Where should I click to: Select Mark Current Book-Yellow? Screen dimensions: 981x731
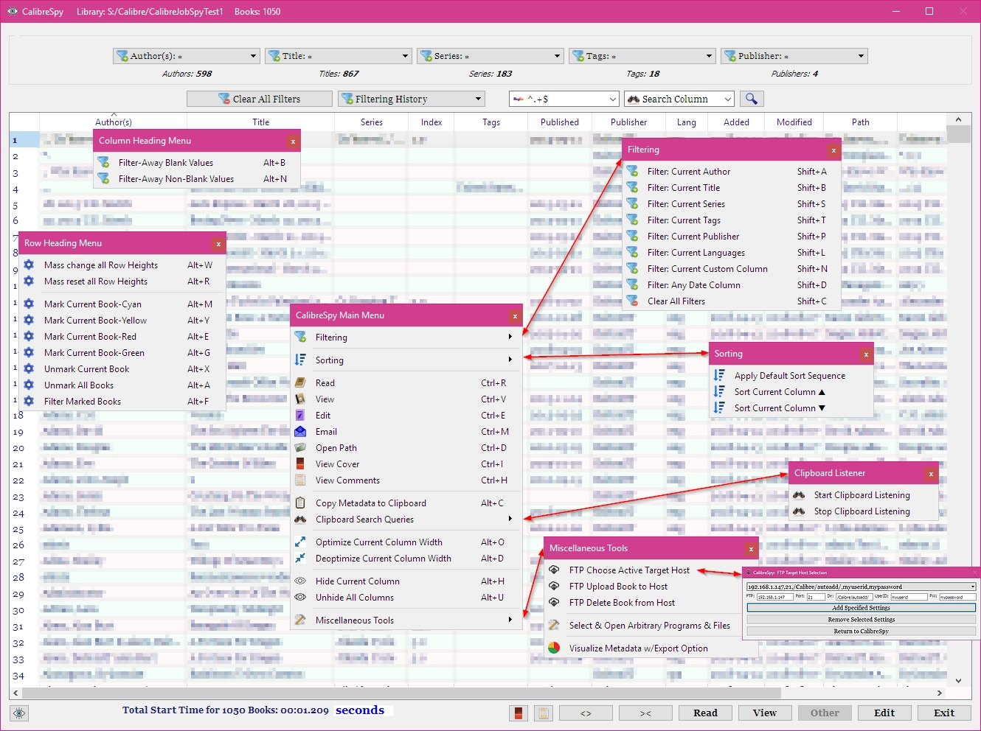pos(122,320)
